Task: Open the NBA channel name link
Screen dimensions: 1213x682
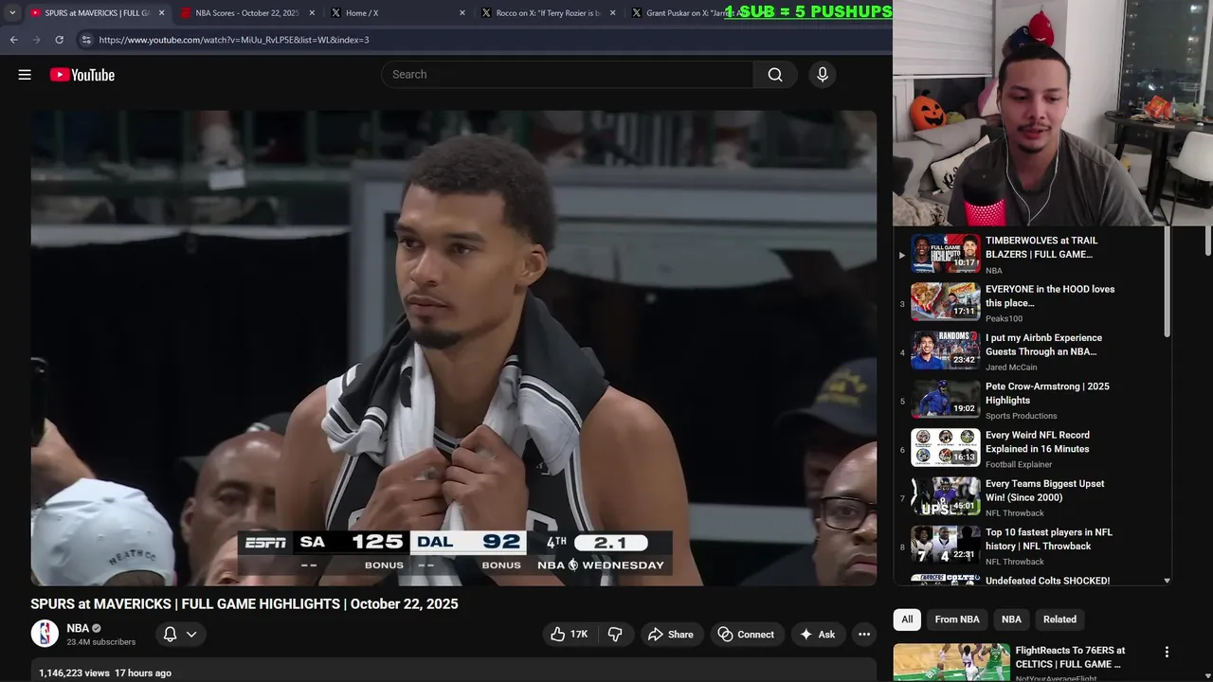Action: pyautogui.click(x=78, y=628)
